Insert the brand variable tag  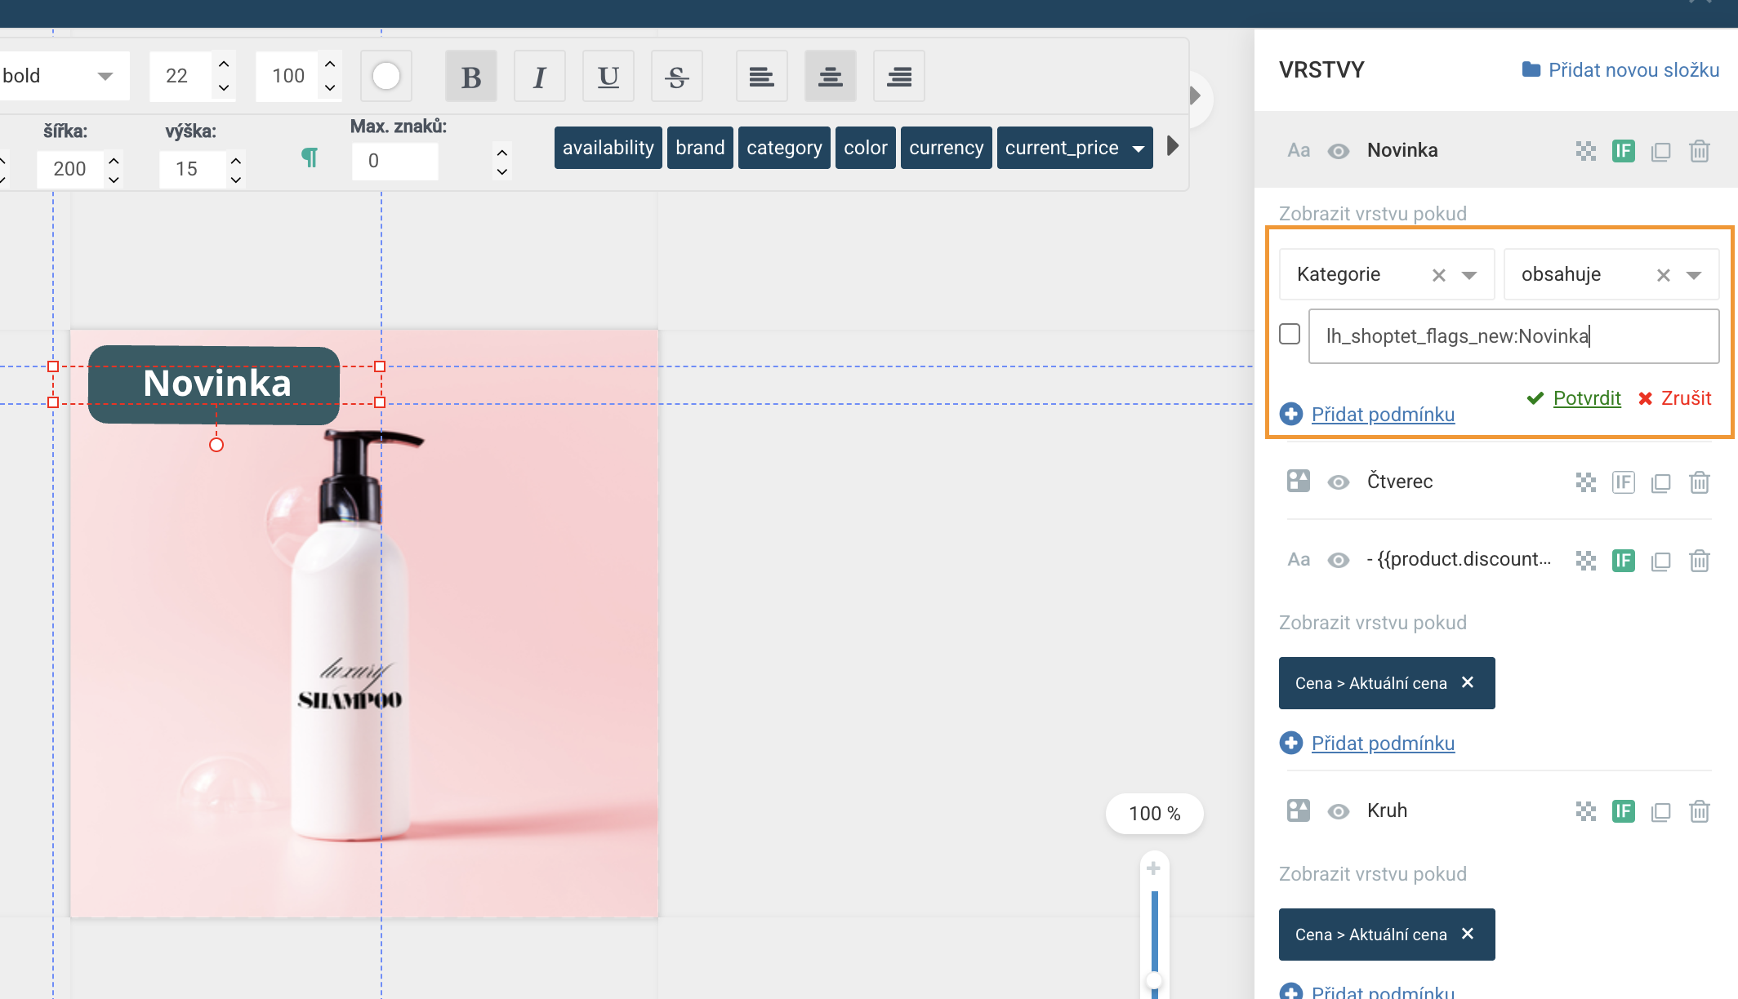point(700,148)
